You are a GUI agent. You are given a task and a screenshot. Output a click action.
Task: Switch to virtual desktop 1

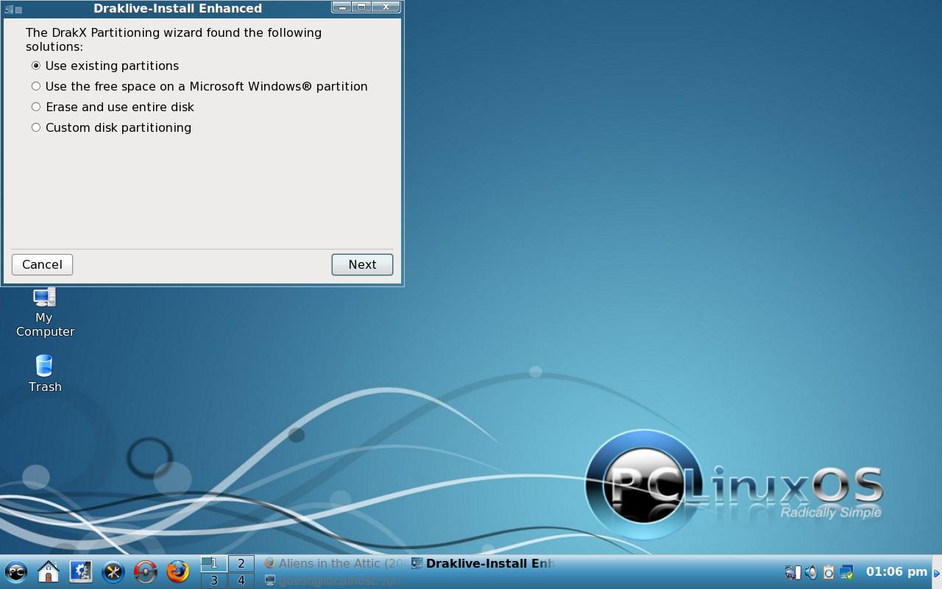pos(214,563)
